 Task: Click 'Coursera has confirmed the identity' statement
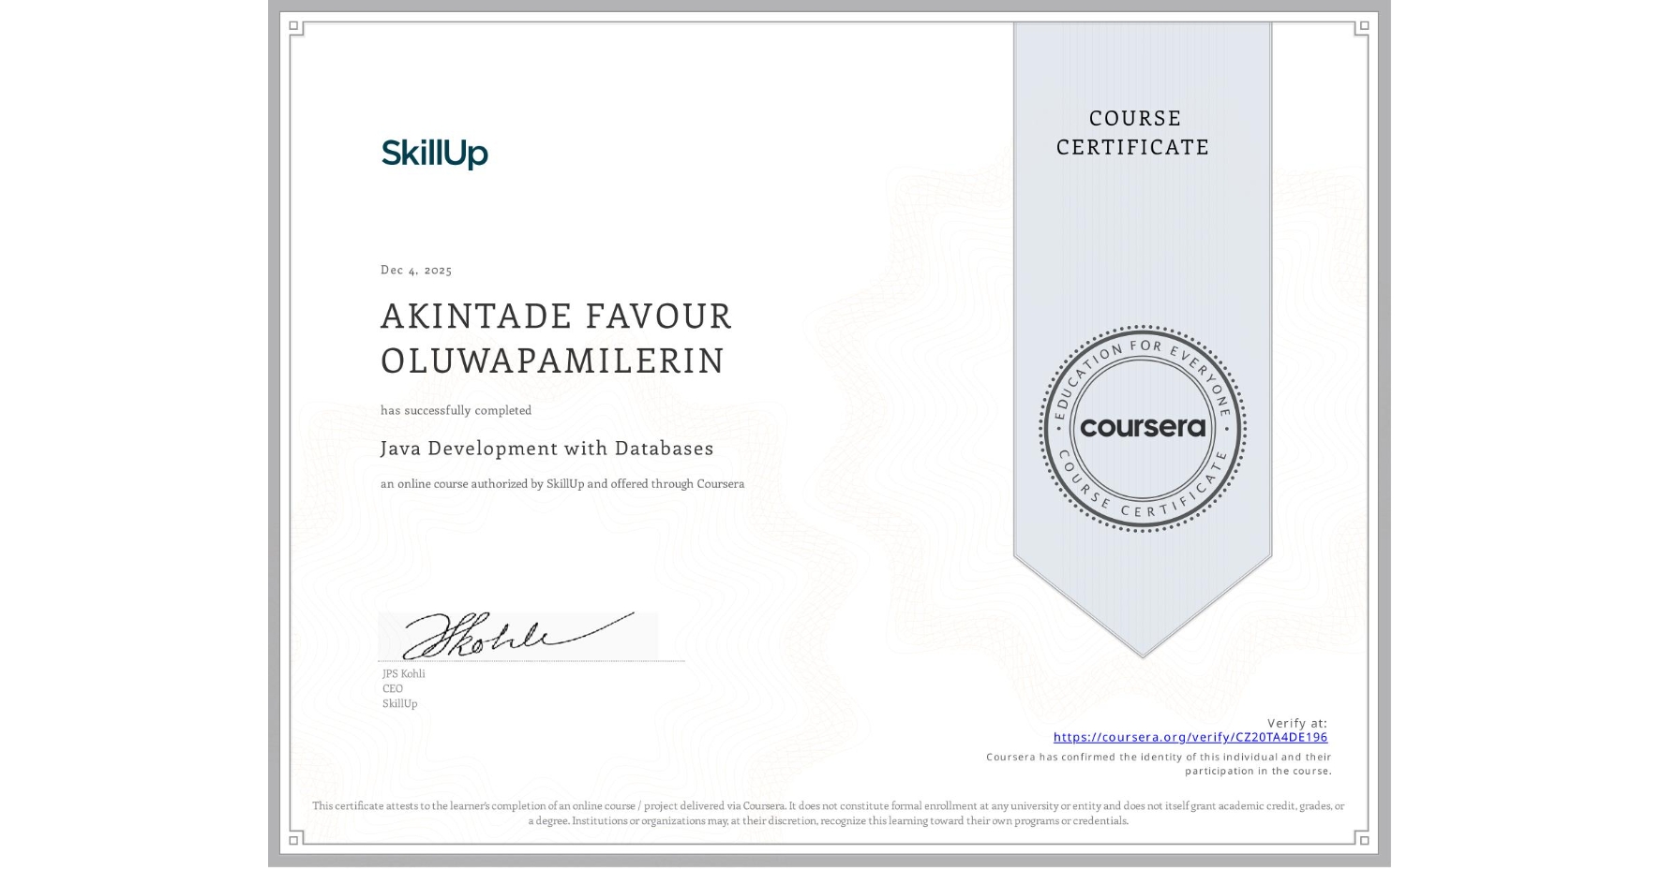(1160, 764)
